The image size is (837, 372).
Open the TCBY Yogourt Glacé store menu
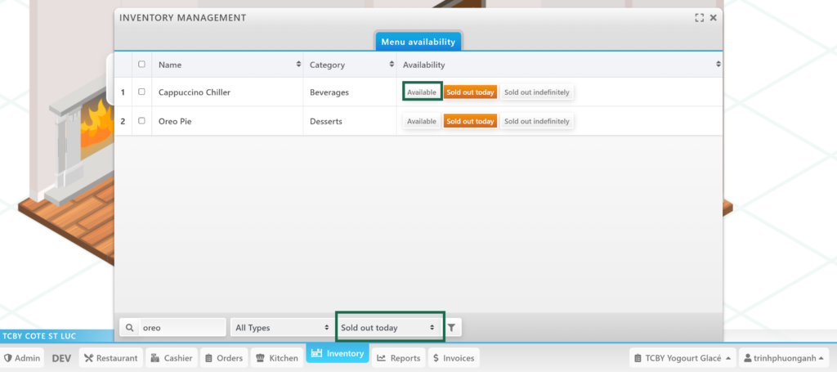click(x=683, y=358)
